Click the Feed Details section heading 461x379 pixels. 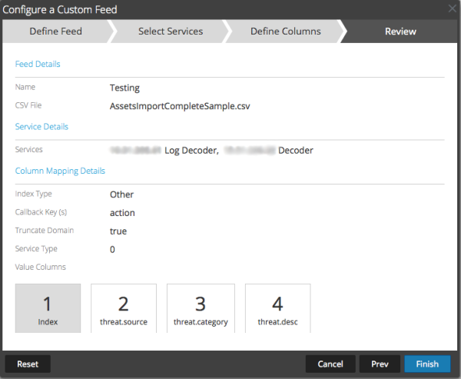pos(38,64)
